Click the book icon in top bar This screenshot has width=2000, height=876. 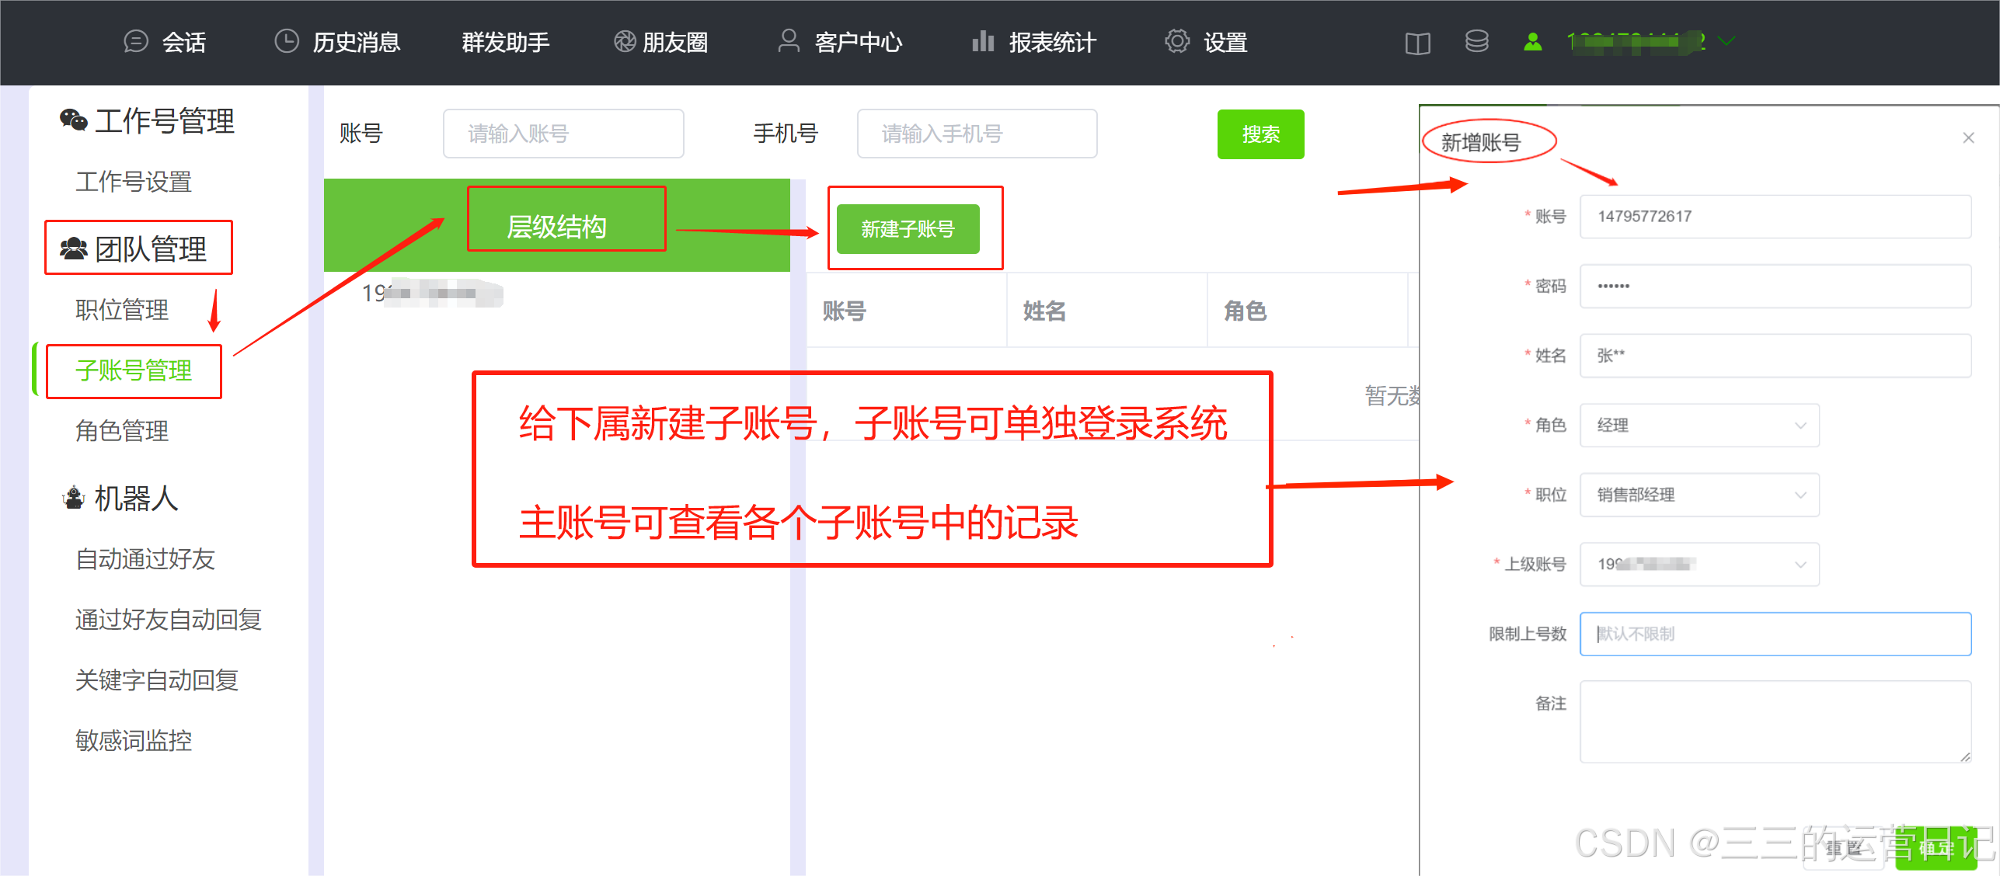click(x=1417, y=43)
